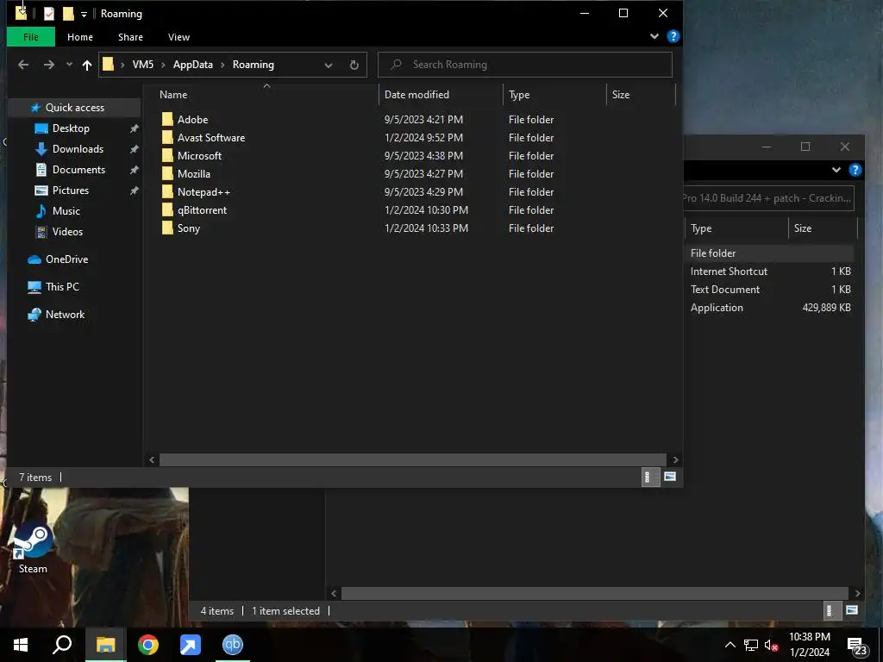Open Quick access in navigation pane
Image resolution: width=883 pixels, height=662 pixels.
pyautogui.click(x=74, y=108)
